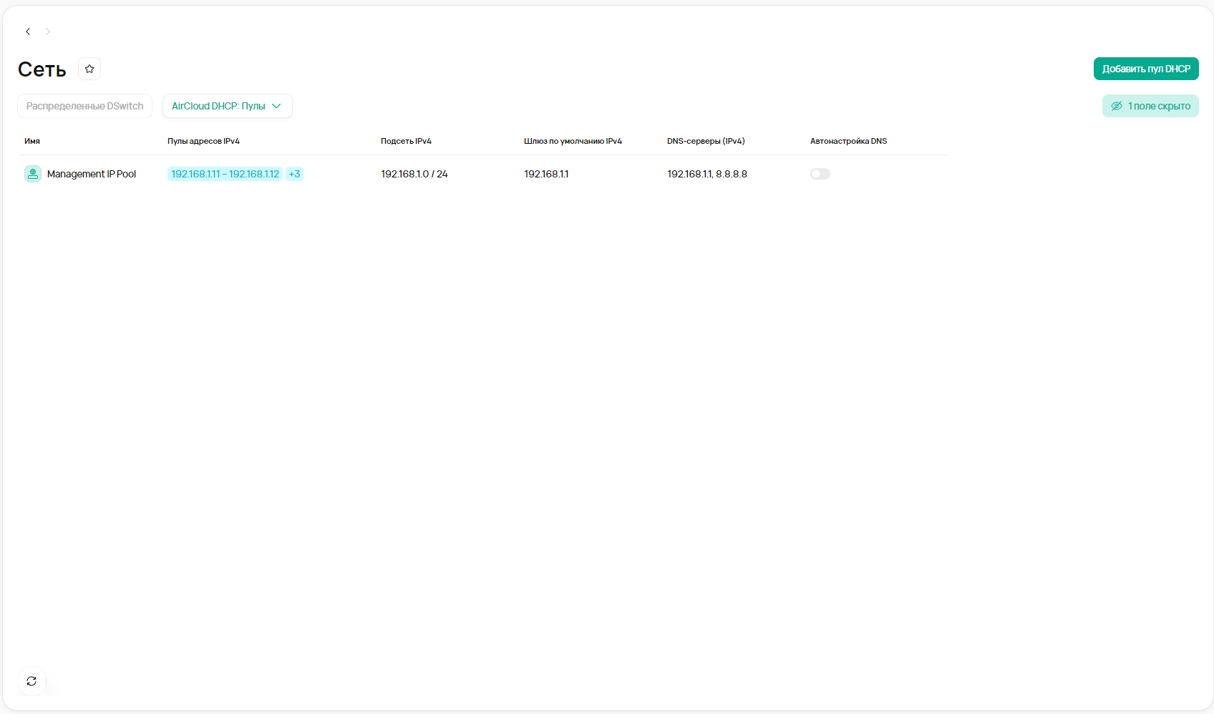Click the Автонастройка DNS column header
Viewport: 1214px width, 714px height.
pyautogui.click(x=848, y=141)
